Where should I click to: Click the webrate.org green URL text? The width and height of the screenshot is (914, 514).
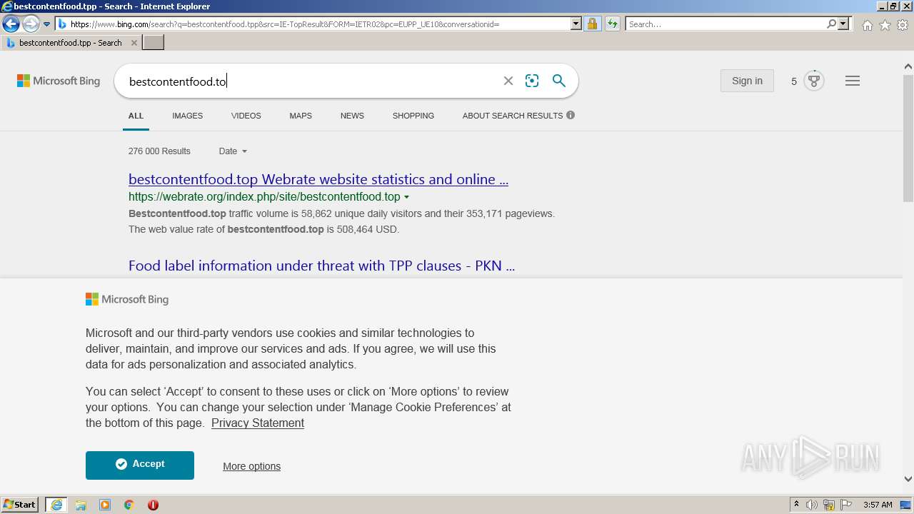coord(264,196)
